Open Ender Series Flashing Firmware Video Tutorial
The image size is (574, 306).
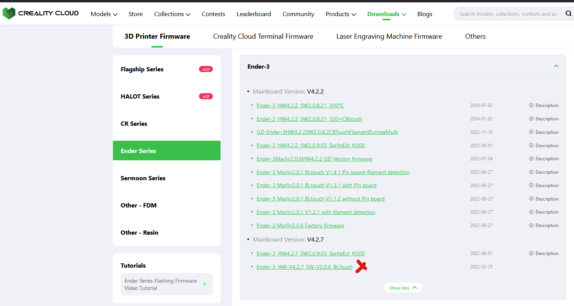click(x=166, y=284)
